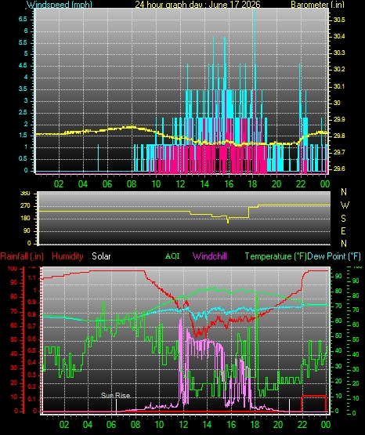Click the 24 hour graph day June 17 2026 title
This screenshot has height=435, width=365.
(x=197, y=5)
